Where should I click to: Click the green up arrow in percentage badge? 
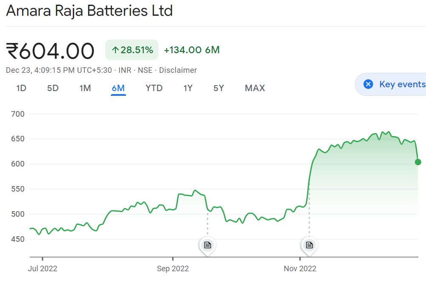(115, 50)
